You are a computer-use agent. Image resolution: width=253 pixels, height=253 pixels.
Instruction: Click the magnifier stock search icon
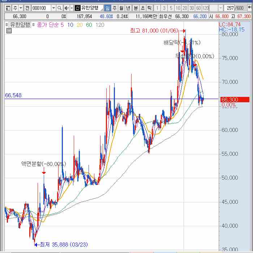(60, 8)
